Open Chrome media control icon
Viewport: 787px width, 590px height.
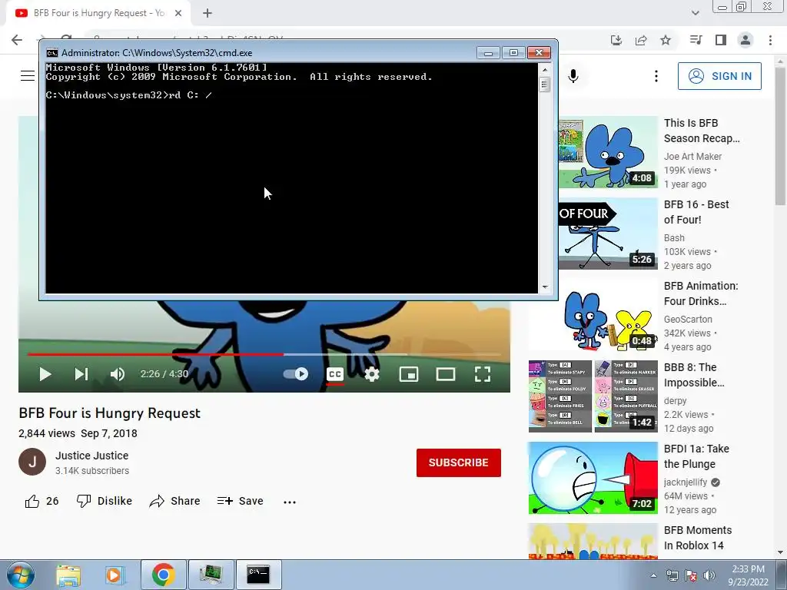(x=696, y=40)
